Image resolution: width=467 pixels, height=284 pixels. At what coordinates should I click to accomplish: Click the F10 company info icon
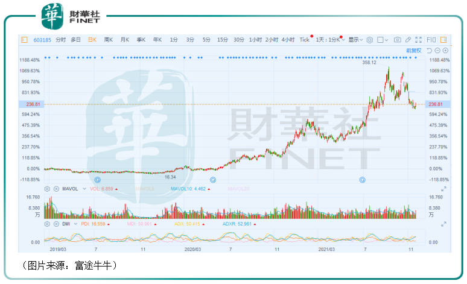431,40
